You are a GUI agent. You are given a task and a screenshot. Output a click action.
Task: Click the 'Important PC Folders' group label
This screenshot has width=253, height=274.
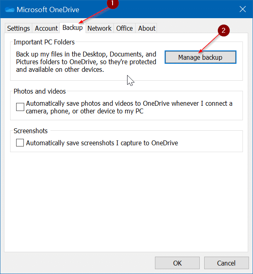pyautogui.click(x=44, y=42)
